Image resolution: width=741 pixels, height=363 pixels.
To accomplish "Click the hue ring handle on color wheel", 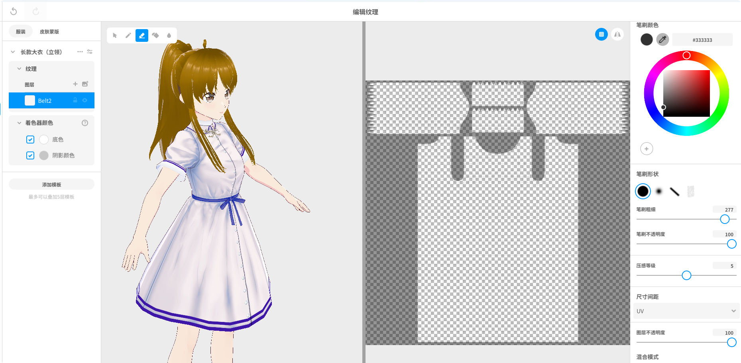I will coord(686,55).
